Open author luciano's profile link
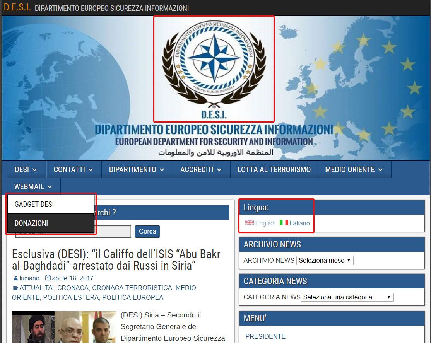 pos(29,278)
